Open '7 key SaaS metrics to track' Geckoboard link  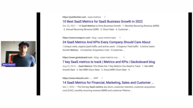(109, 62)
